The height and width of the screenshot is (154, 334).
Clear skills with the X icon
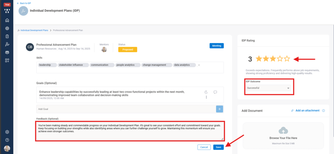[199, 65]
